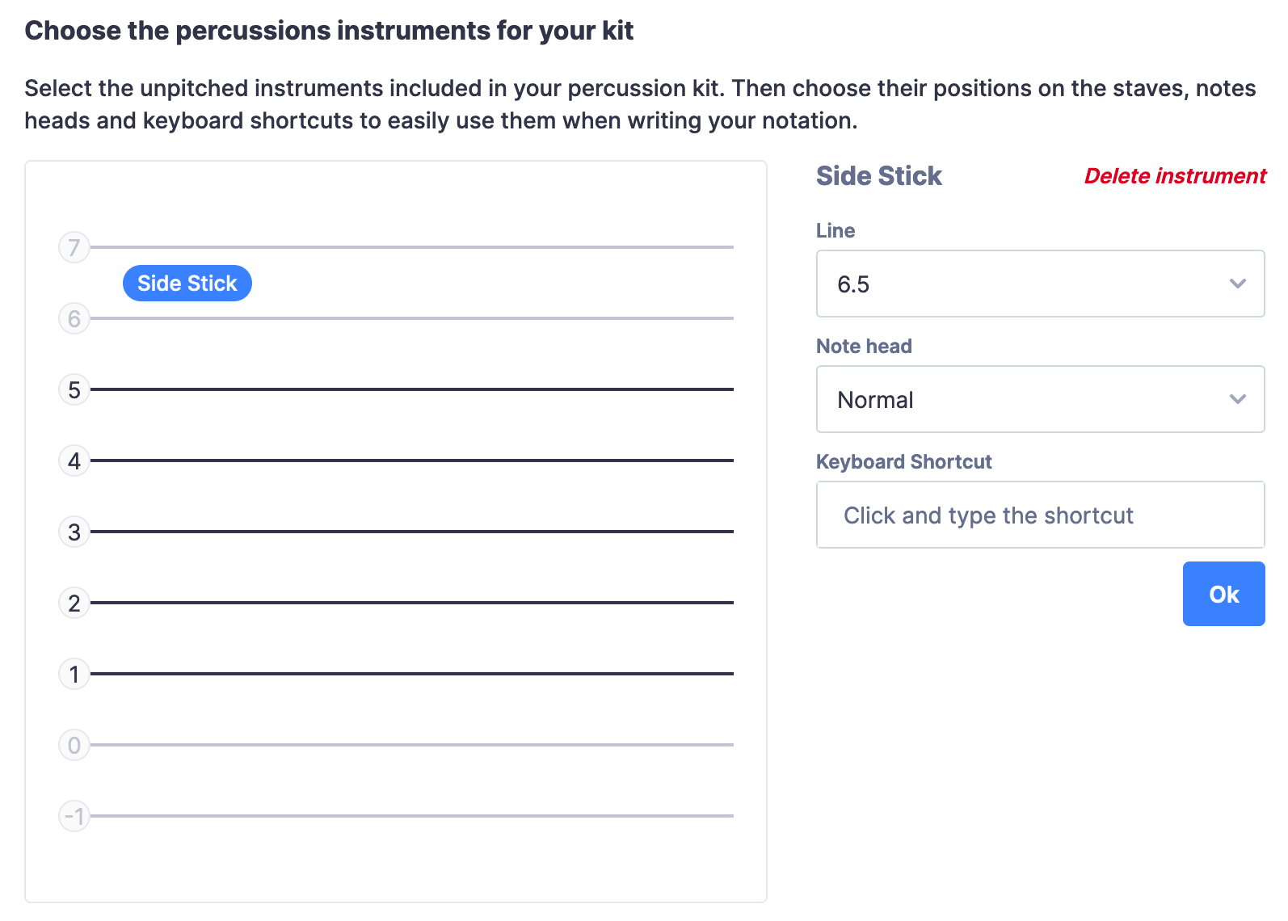Select staff line number 3 marker
The height and width of the screenshot is (921, 1288).
[x=74, y=532]
